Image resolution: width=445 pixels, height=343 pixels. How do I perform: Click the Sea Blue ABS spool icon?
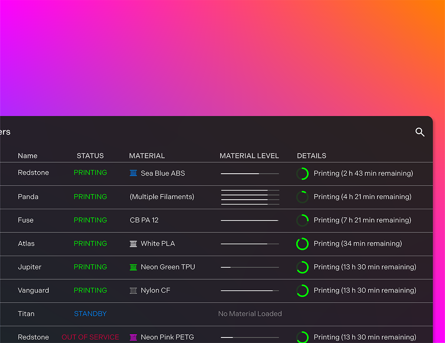point(133,173)
